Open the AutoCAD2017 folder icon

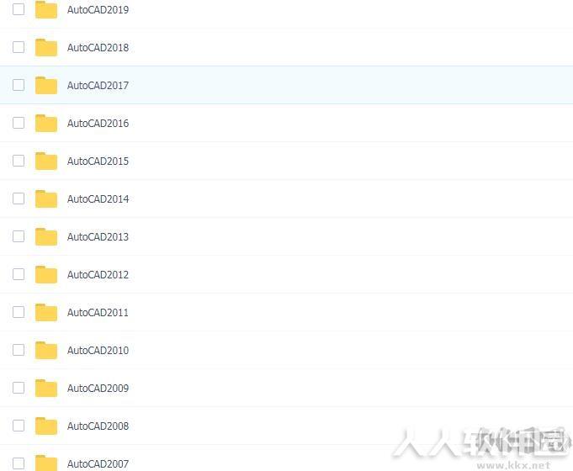[x=46, y=85]
